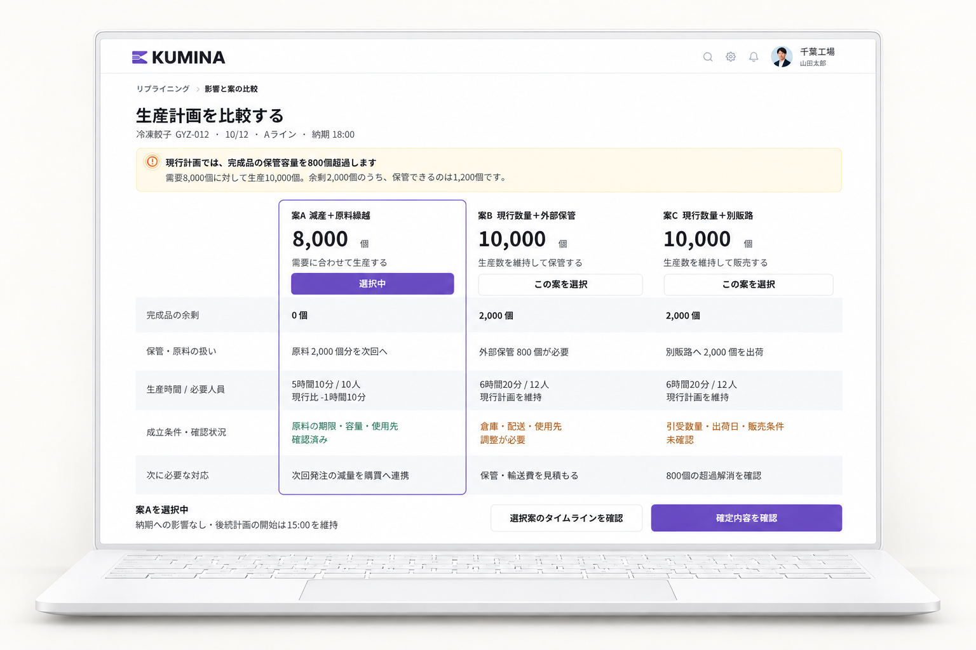The height and width of the screenshot is (650, 976).
Task: Click 別販路へ 2,000 個を出荷 cell
Action: pos(715,352)
